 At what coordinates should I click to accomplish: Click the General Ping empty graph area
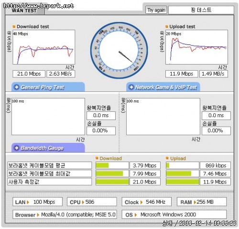[48, 117]
